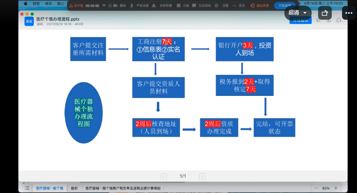
Task: Select the 银行开户3天 flowchart box
Action: (x=245, y=49)
